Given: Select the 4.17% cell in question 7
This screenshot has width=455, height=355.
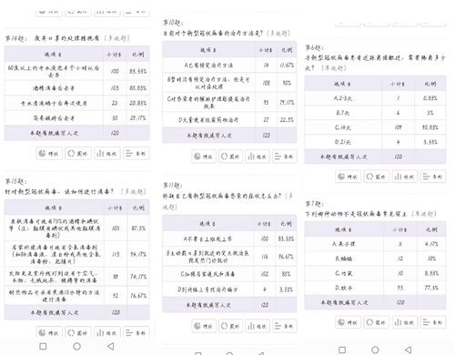Looking at the screenshot, I should click(x=431, y=244).
